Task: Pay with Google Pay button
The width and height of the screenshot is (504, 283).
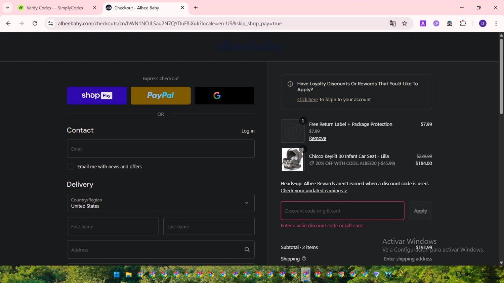Action: (x=224, y=96)
